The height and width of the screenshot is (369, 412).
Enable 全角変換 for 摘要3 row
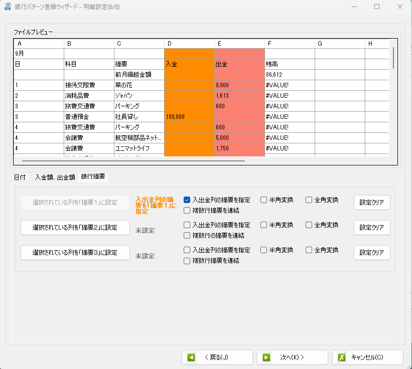click(x=309, y=250)
